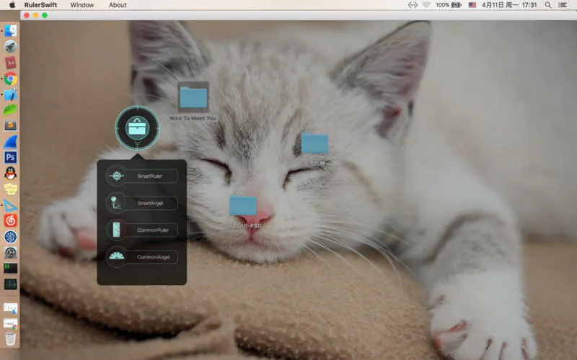Click the angle-brackets network status icon
Viewport: 577px width, 360px height.
coord(413,5)
